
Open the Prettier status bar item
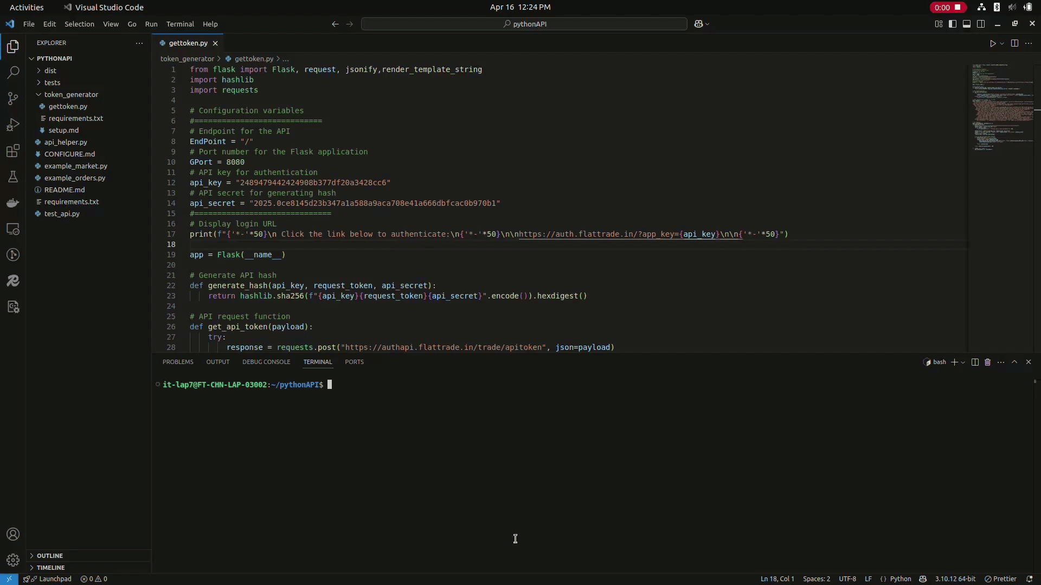click(x=1000, y=579)
